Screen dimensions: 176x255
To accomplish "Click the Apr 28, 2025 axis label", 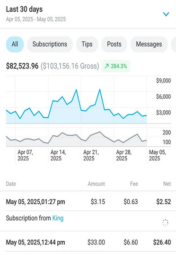I will tap(123, 155).
